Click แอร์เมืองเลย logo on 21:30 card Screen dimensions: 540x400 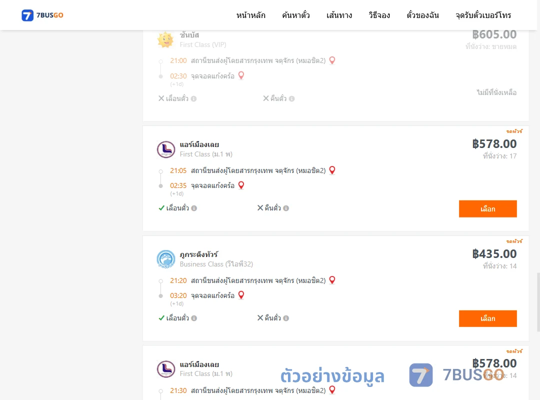click(x=166, y=369)
